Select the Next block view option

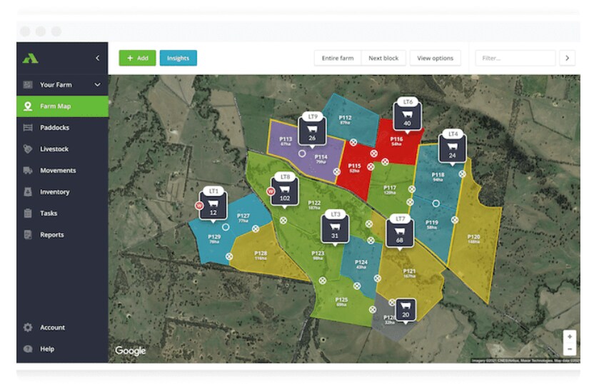383,59
